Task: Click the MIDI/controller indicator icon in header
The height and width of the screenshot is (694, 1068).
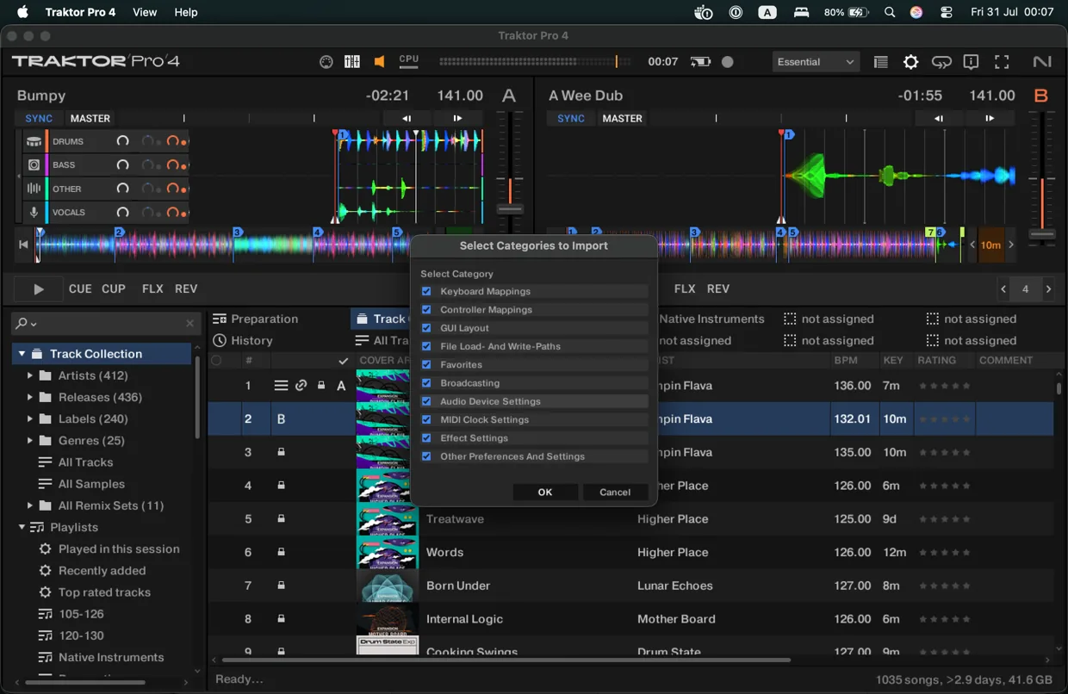Action: click(x=326, y=62)
